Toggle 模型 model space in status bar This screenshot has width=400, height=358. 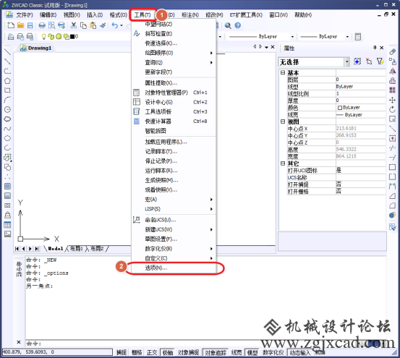[252, 352]
